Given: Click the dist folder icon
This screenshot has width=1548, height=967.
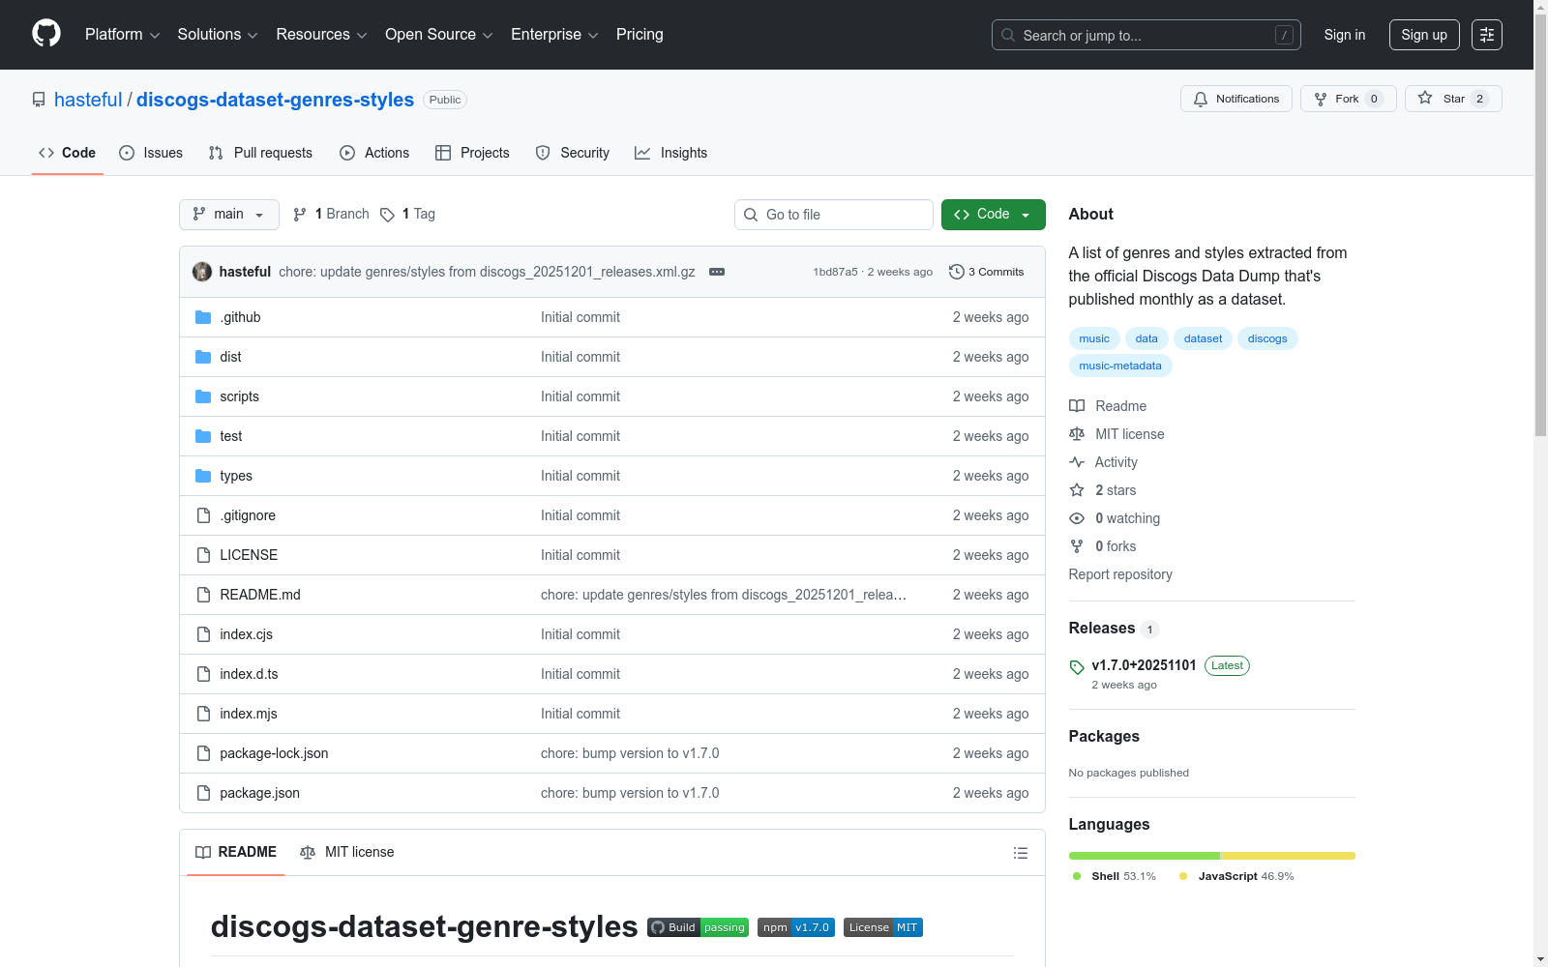Looking at the screenshot, I should (203, 357).
